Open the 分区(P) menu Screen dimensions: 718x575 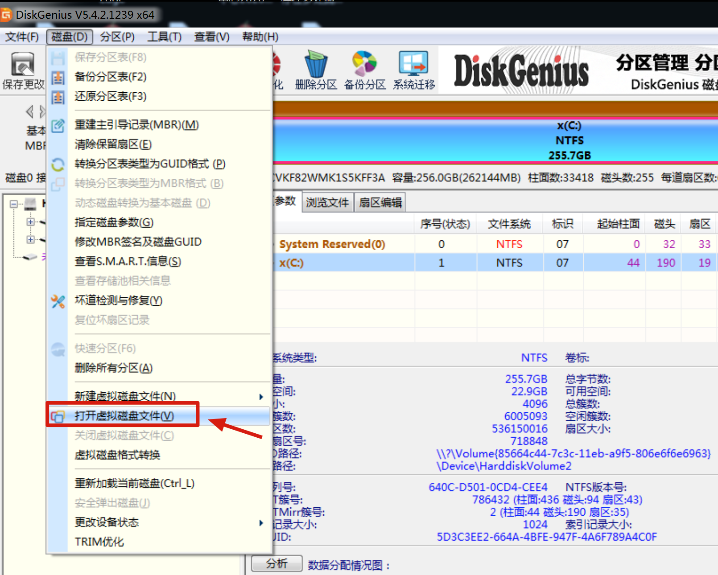point(117,37)
